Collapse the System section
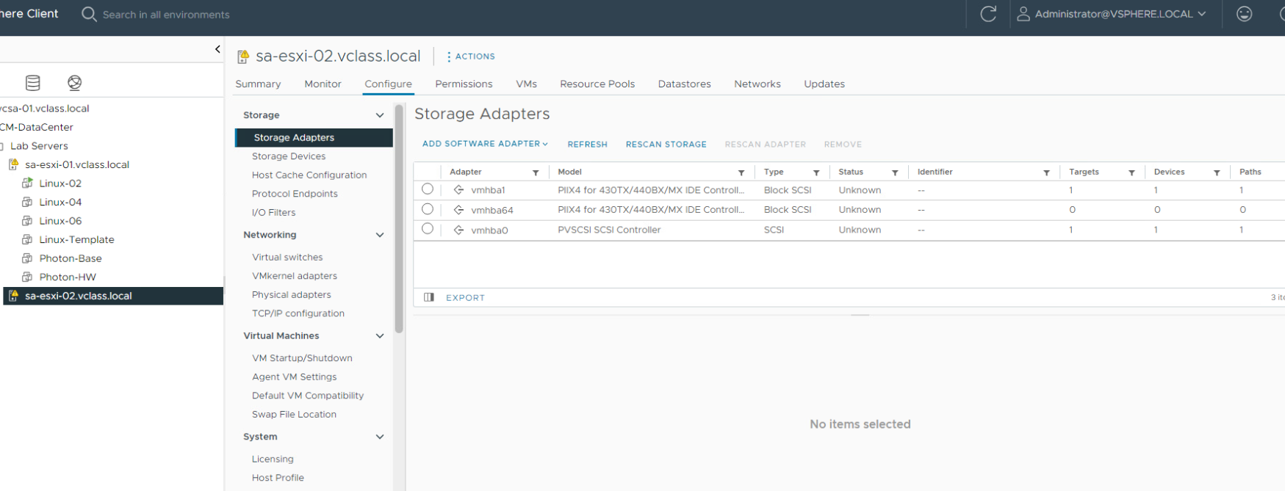The image size is (1285, 491). pyautogui.click(x=380, y=437)
